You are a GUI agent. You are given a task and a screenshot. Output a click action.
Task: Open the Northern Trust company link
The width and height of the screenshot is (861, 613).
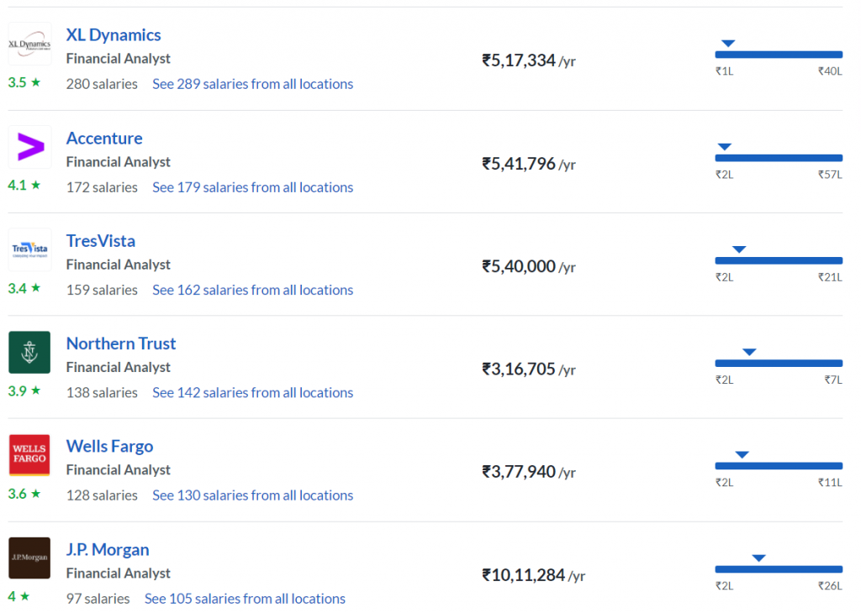coord(121,343)
